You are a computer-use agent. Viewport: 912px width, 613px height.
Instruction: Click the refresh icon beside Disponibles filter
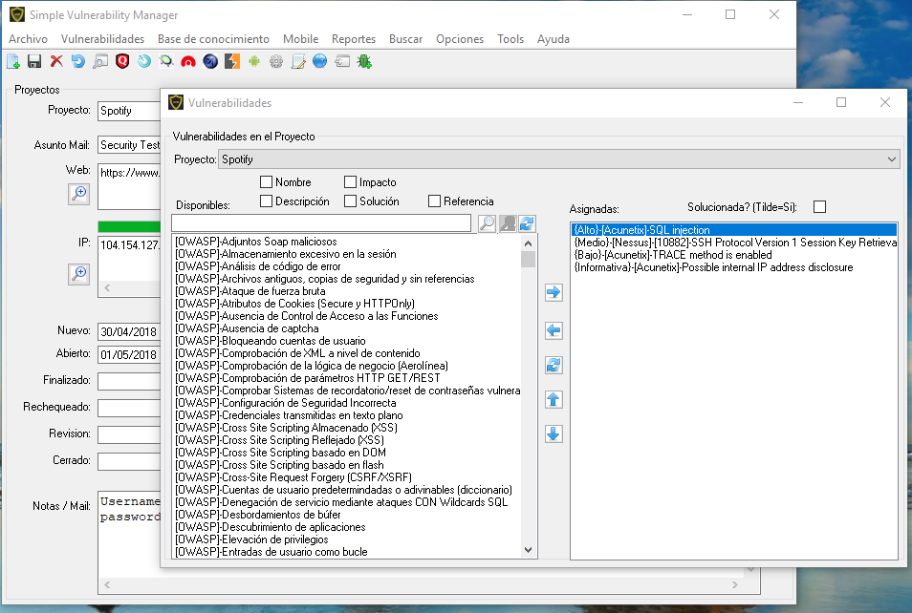(527, 223)
